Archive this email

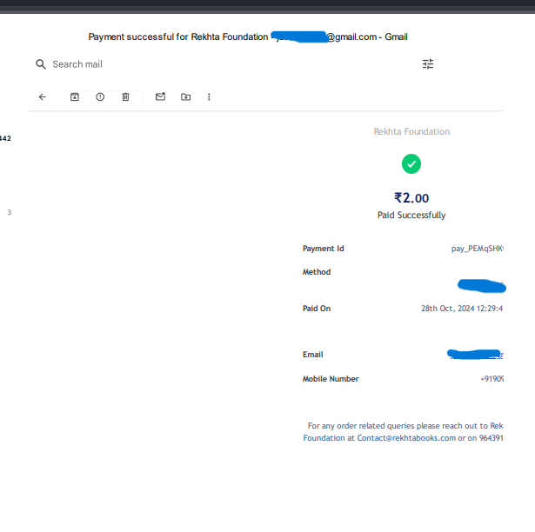(75, 96)
